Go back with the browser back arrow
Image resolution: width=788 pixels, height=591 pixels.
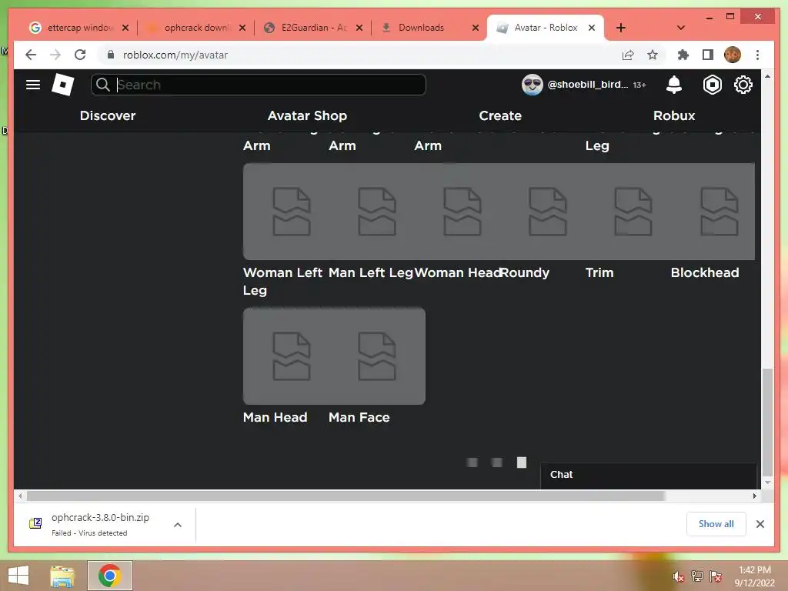[31, 55]
